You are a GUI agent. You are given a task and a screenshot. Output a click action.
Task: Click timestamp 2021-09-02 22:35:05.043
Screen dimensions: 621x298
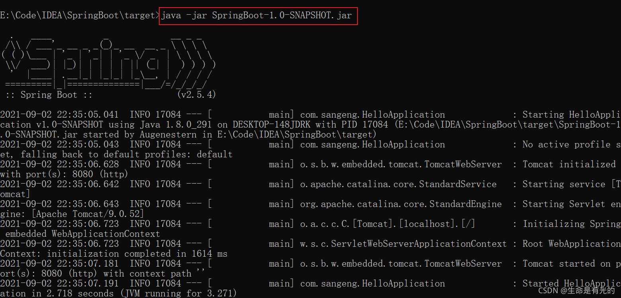coord(59,145)
